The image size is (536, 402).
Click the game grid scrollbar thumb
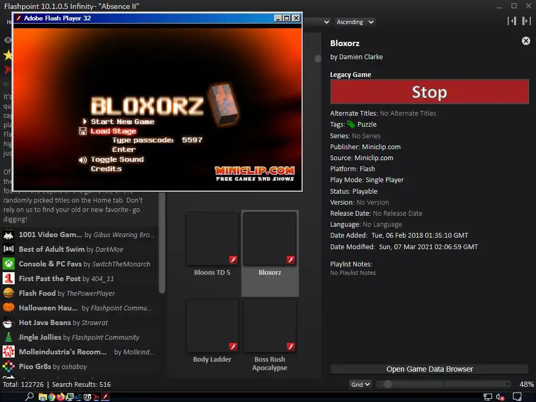click(x=318, y=59)
